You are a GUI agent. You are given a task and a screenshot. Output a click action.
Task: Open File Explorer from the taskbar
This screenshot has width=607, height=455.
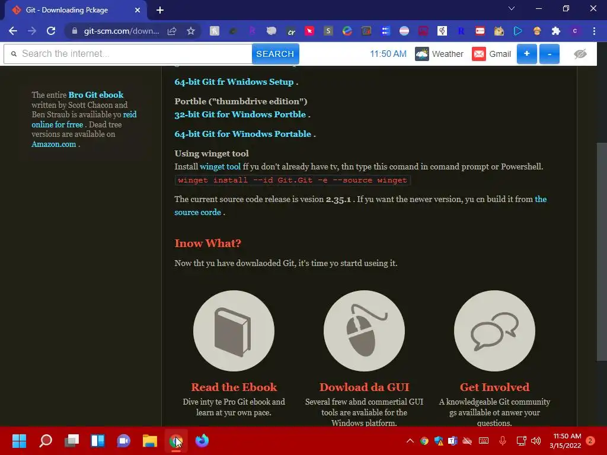[x=150, y=441]
